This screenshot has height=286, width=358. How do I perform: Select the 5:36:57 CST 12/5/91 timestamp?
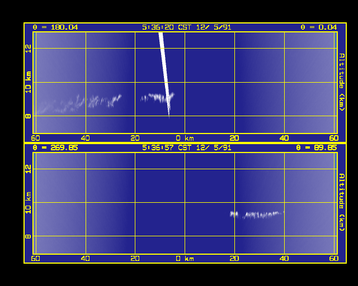pyautogui.click(x=186, y=148)
